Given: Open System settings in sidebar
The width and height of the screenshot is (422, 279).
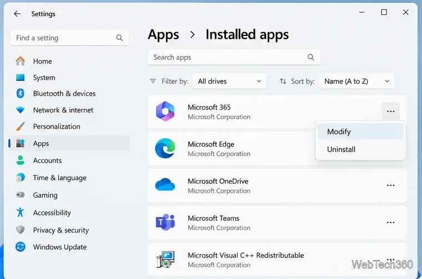Looking at the screenshot, I should click(70, 77).
